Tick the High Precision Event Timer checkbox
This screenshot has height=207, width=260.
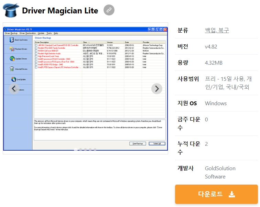tap(36, 56)
